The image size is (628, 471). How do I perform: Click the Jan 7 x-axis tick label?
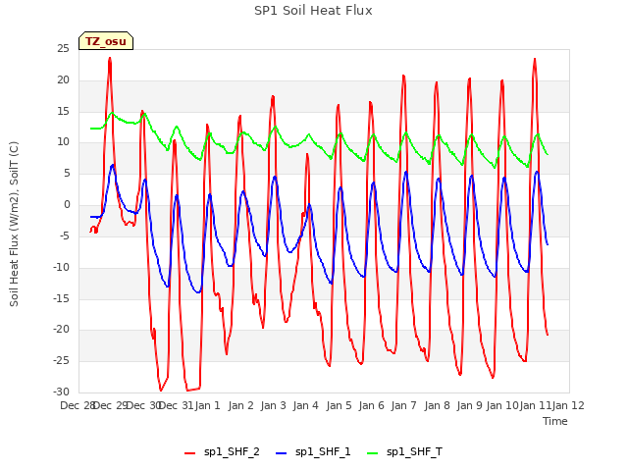coord(403,405)
